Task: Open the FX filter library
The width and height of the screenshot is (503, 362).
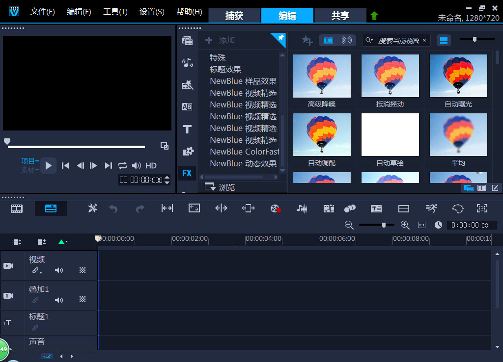Action: (x=187, y=173)
